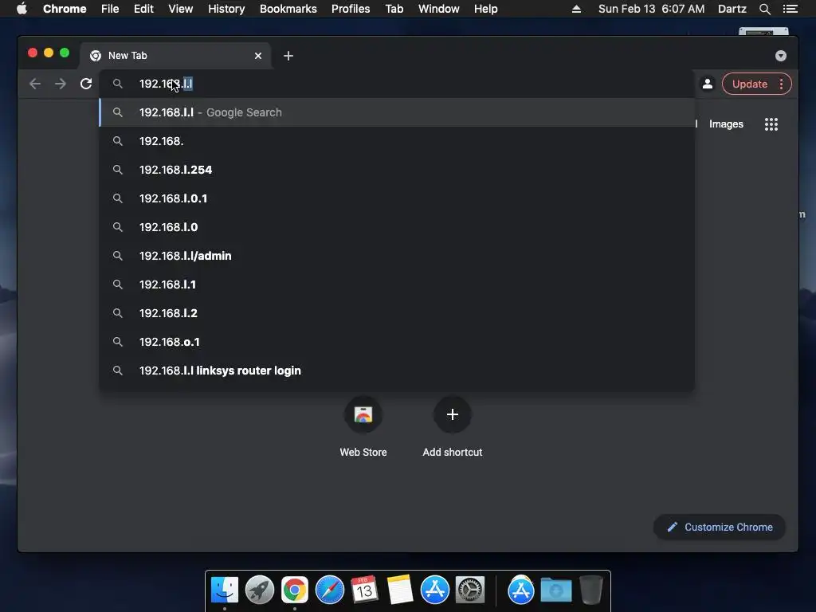Screen dimensions: 816x612
Task: Open the Tab menu
Action: (x=394, y=9)
